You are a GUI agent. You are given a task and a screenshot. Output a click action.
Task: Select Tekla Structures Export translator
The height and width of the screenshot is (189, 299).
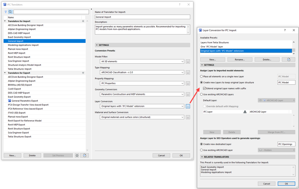pyautogui.click(x=45, y=136)
